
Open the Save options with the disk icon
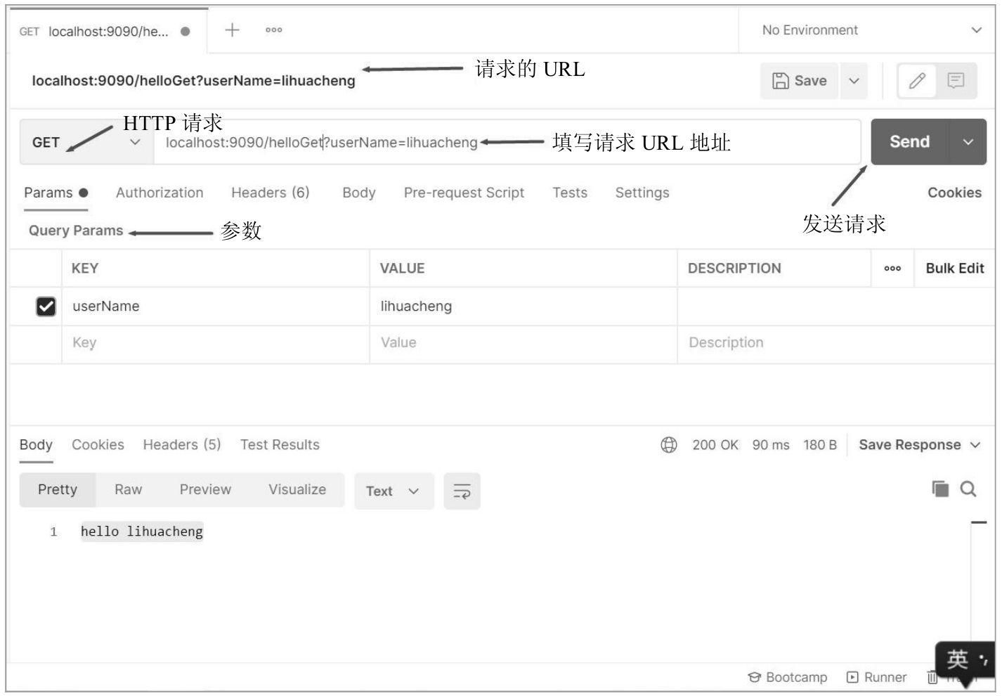point(798,80)
